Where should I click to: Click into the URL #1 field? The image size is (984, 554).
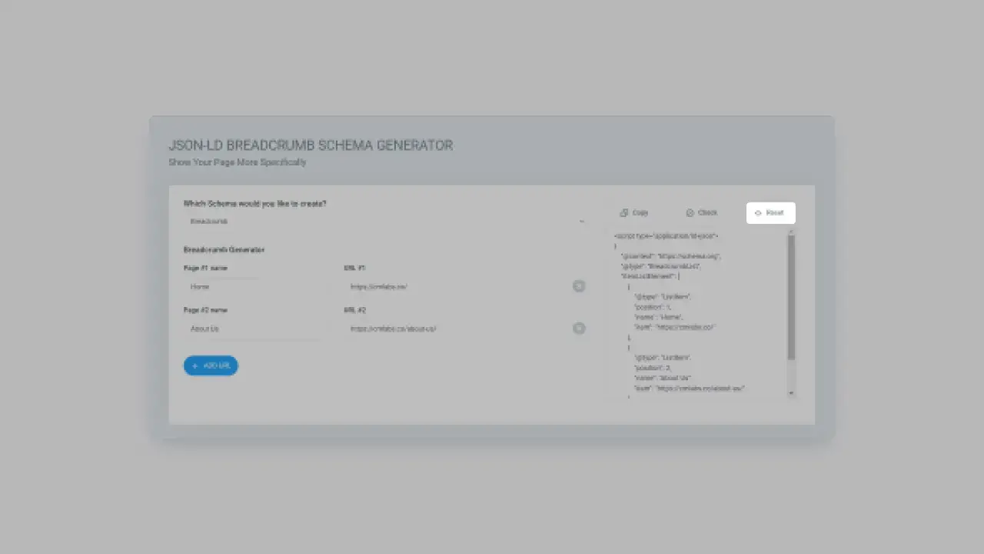point(454,287)
